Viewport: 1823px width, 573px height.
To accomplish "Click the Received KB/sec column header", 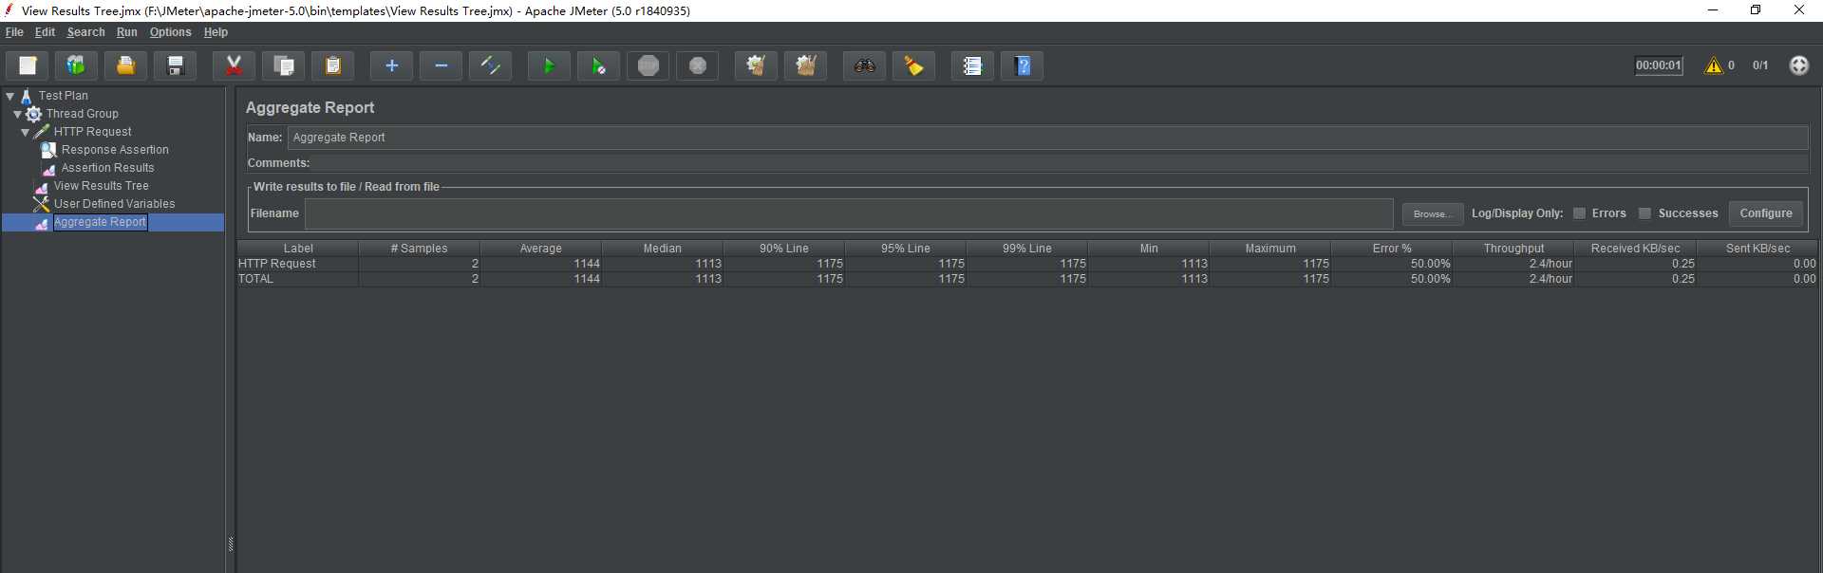I will click(x=1634, y=249).
